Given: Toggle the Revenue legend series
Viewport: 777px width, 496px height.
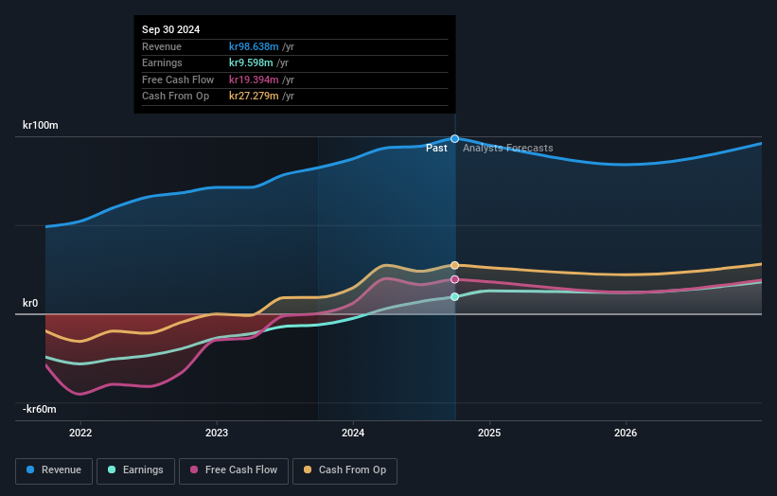Looking at the screenshot, I should (x=54, y=470).
